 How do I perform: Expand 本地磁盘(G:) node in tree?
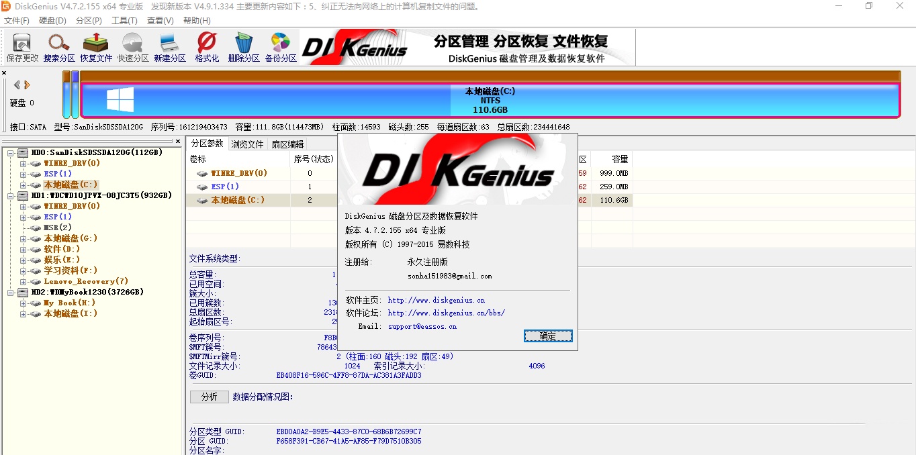[24, 238]
